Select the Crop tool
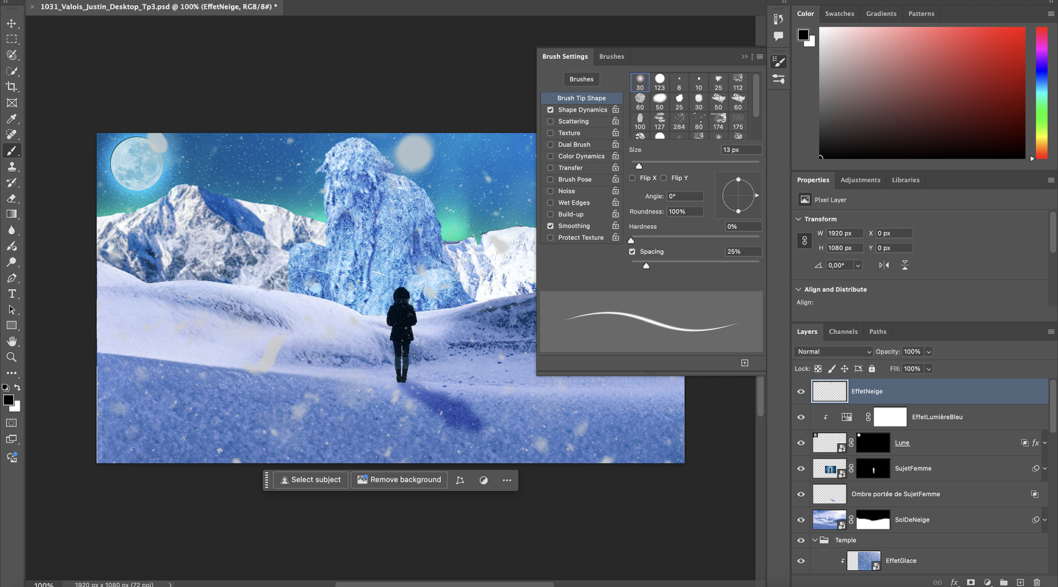This screenshot has height=587, width=1058. click(12, 87)
